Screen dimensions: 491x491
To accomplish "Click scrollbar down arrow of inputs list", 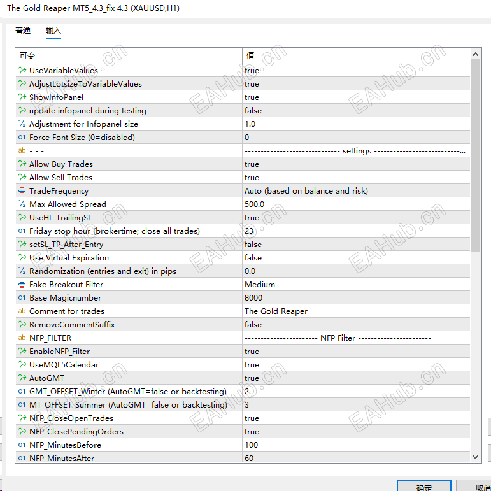I will 475,457.
